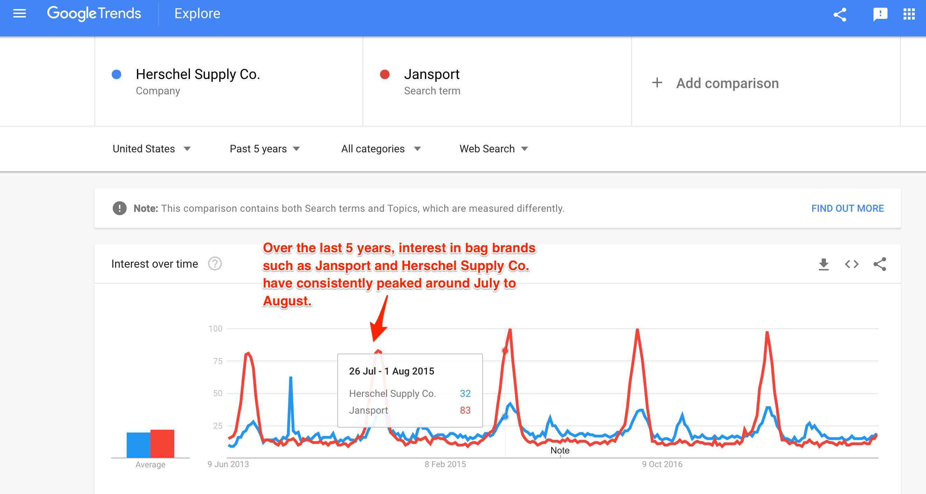Open the send feedback icon
Viewport: 926px width, 494px height.
tap(880, 14)
